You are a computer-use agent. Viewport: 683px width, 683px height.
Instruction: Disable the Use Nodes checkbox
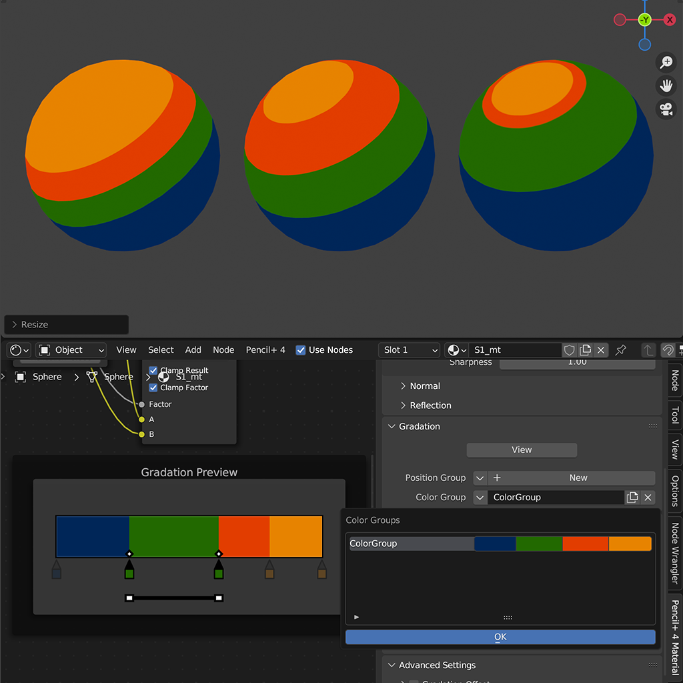pos(301,350)
